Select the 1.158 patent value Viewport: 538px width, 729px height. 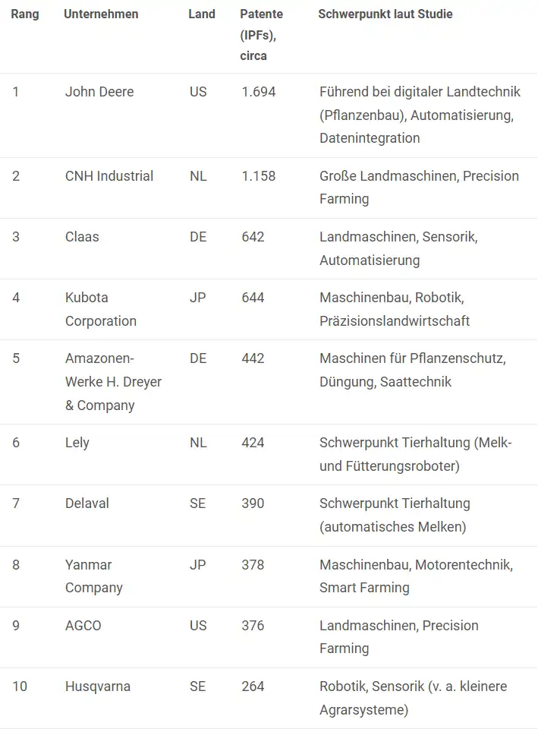pos(259,175)
